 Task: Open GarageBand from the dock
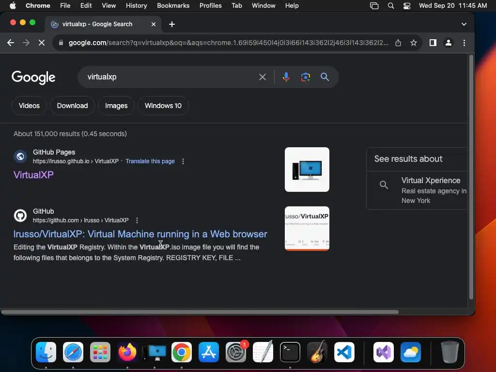click(x=317, y=352)
